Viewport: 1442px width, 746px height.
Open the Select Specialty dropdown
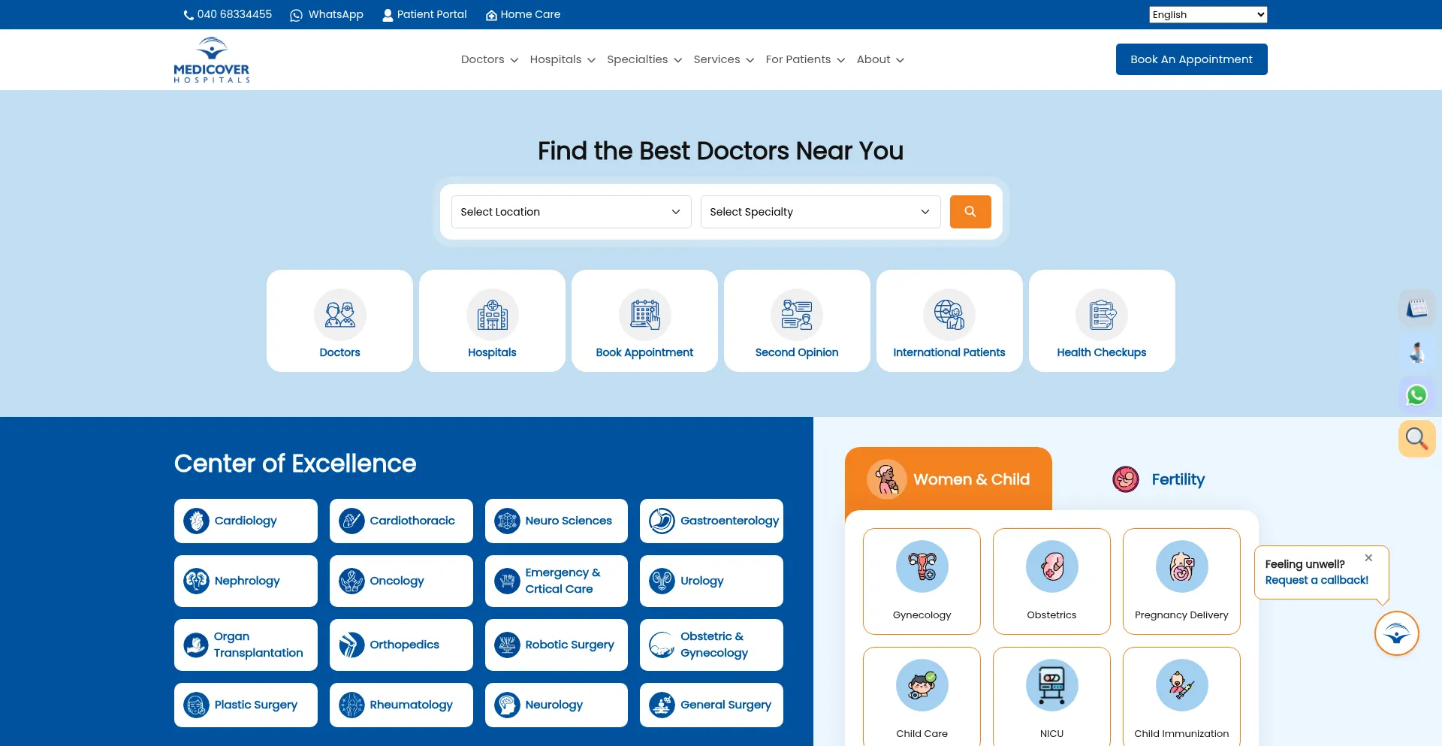pos(820,212)
